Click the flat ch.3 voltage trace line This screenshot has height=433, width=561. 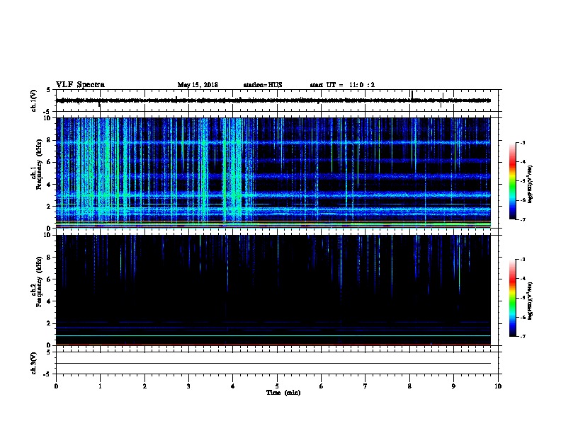[273, 363]
